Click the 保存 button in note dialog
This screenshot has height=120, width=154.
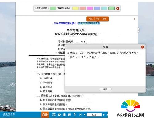[105, 89]
